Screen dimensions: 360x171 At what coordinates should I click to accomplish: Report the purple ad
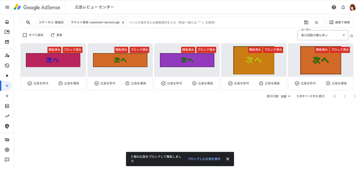pos(202,83)
